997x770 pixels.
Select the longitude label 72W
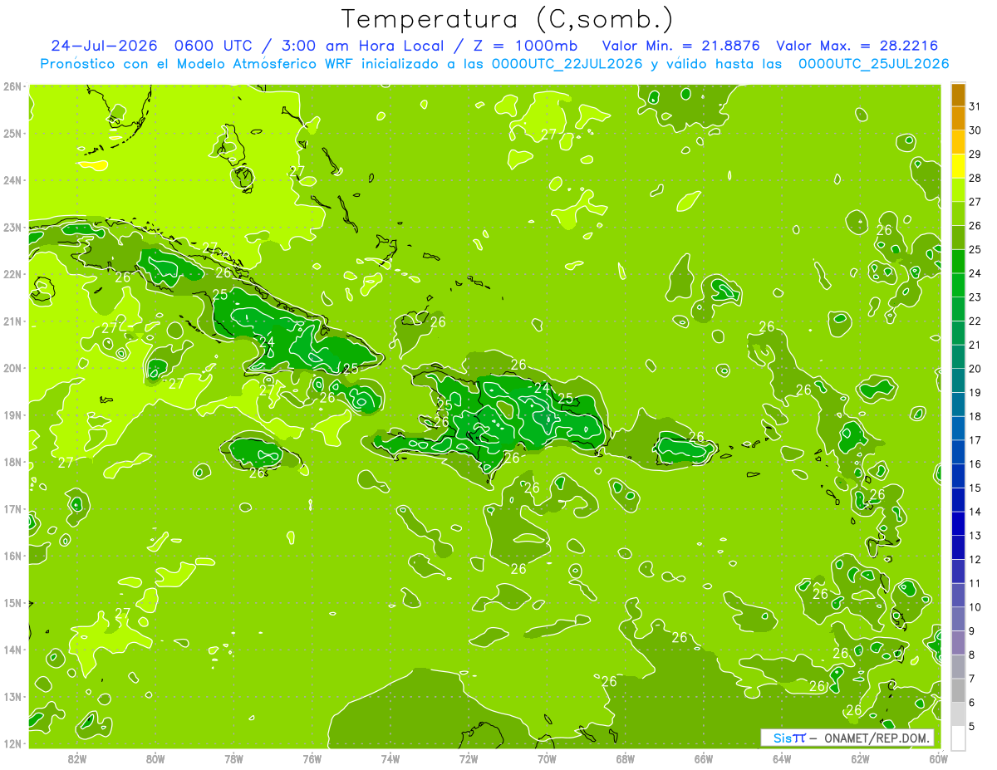[x=469, y=758]
